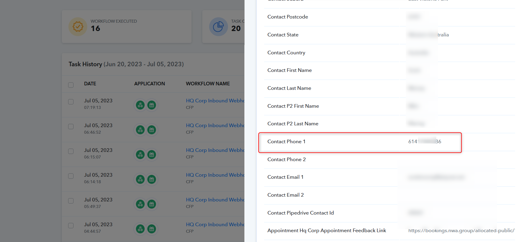Screen dimensions: 522x242
Task: Click the Task Consumed pie chart icon
Action: click(218, 27)
